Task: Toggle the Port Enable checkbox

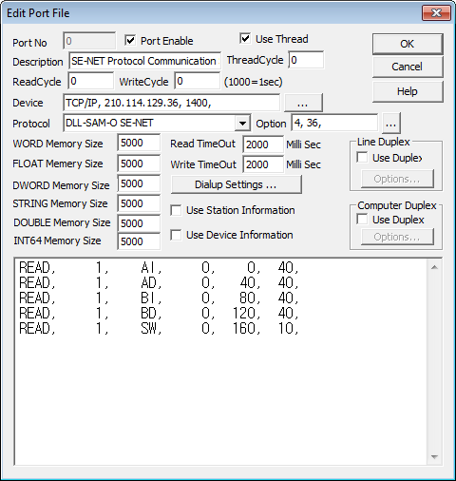Action: coord(130,40)
